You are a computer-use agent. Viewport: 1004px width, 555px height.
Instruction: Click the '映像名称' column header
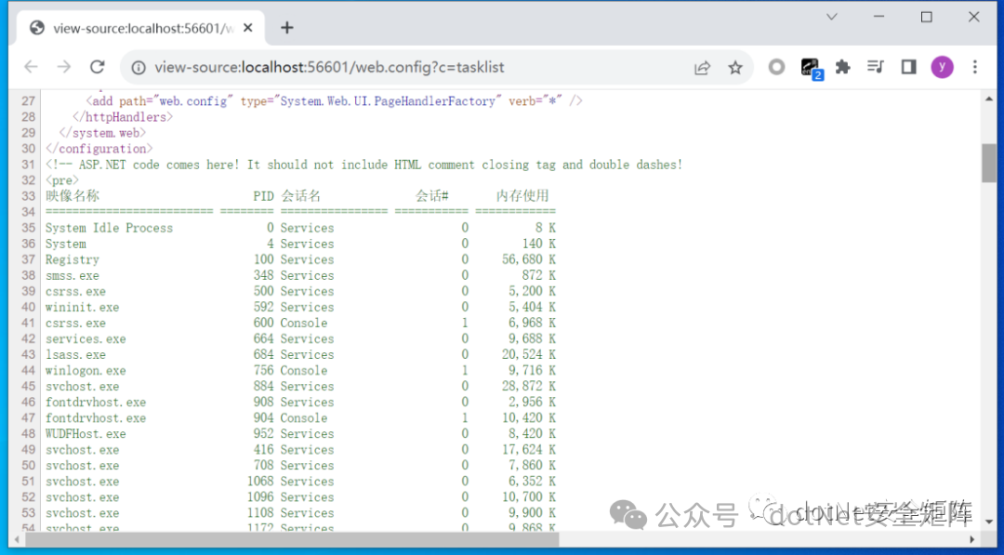point(73,196)
